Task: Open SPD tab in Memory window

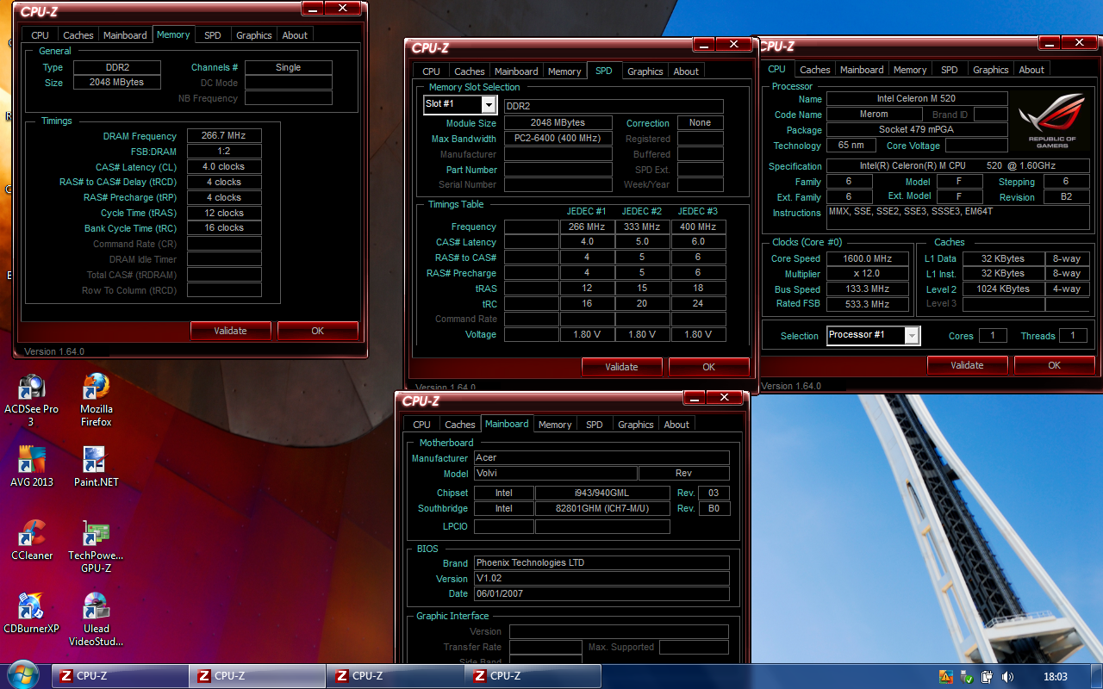Action: point(212,35)
